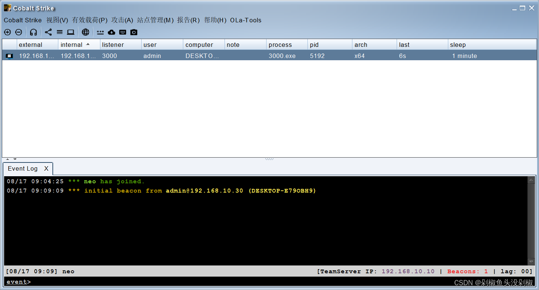This screenshot has height=290, width=539.
Task: Click the external IP cell 192.168.1...
Action: (37, 56)
